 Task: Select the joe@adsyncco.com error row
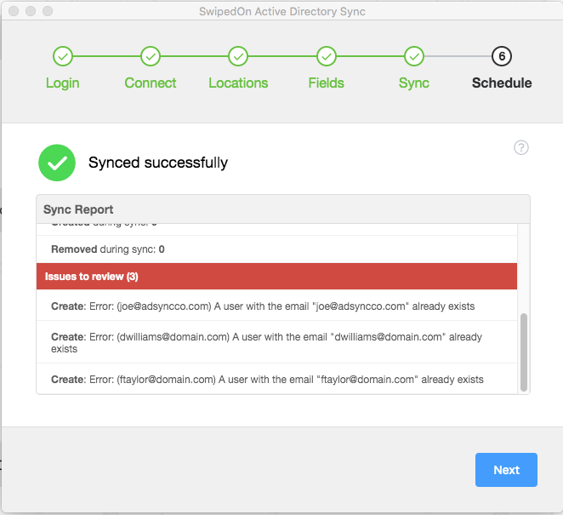coord(276,306)
